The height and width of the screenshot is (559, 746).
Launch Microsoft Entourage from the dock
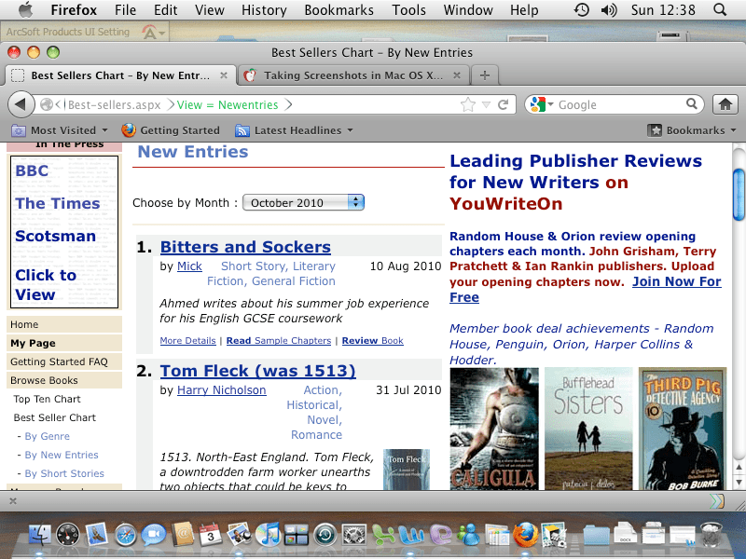(440, 534)
